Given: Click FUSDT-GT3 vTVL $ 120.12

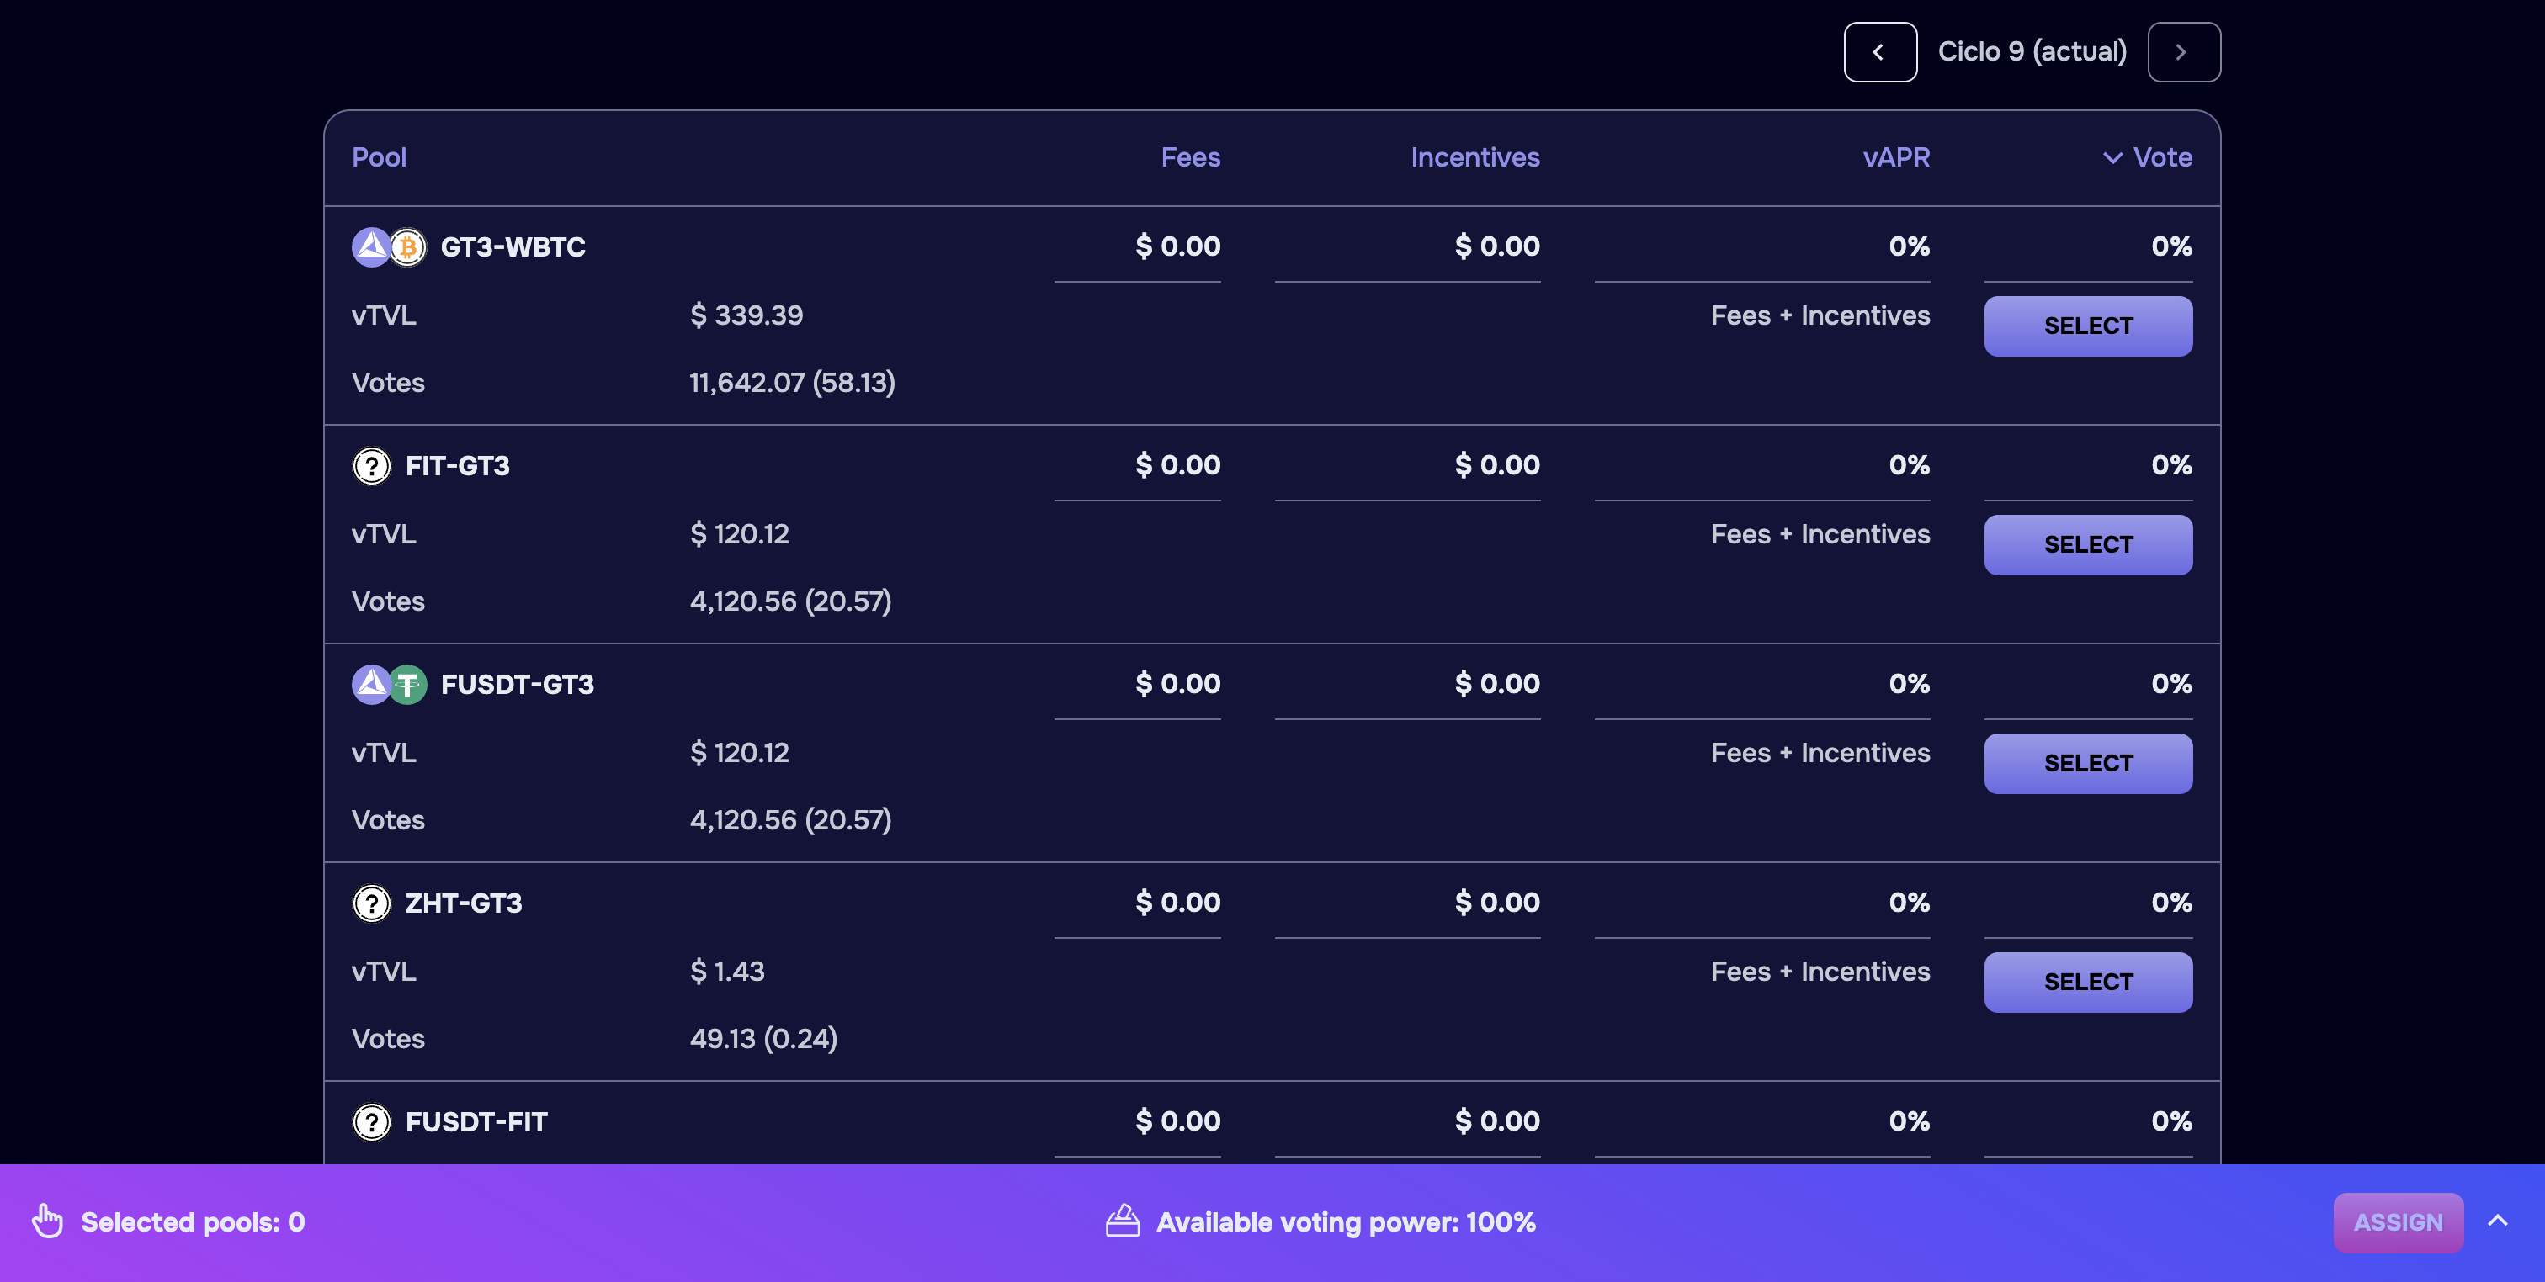Looking at the screenshot, I should 739,754.
